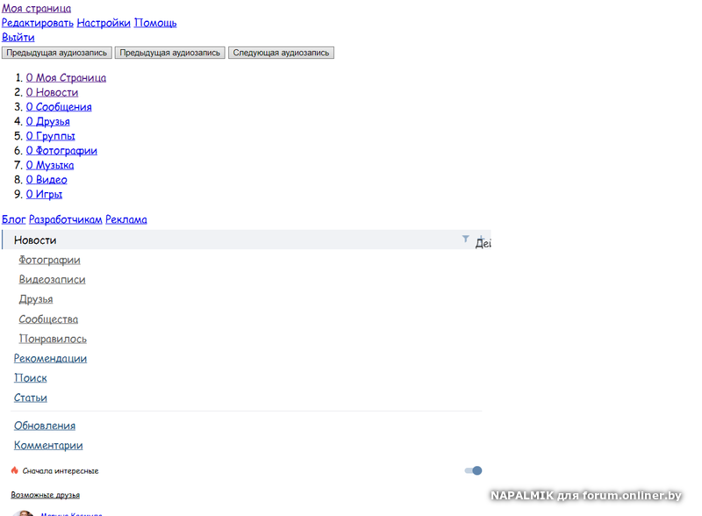
Task: Click the Блог footer link
Action: [14, 219]
